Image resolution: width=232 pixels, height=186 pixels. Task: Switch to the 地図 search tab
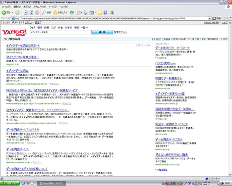(x=76, y=28)
